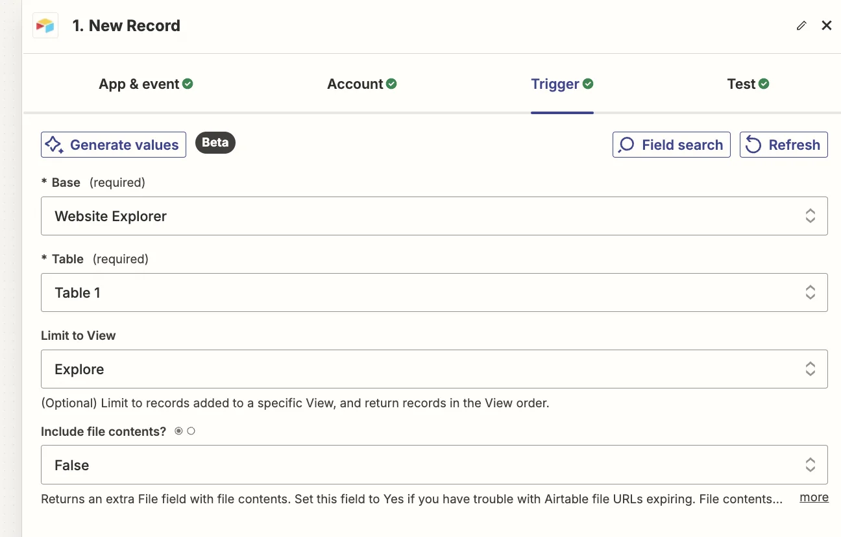
Task: Close the New Record panel
Action: pos(827,25)
